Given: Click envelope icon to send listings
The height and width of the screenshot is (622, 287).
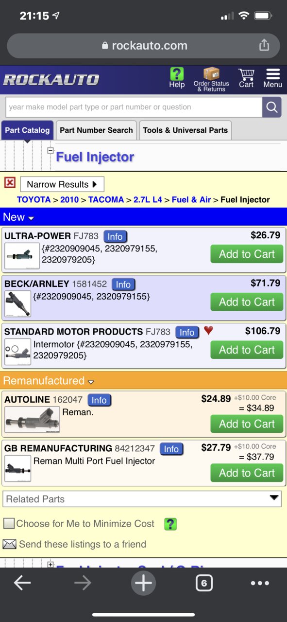Looking at the screenshot, I should click(9, 544).
